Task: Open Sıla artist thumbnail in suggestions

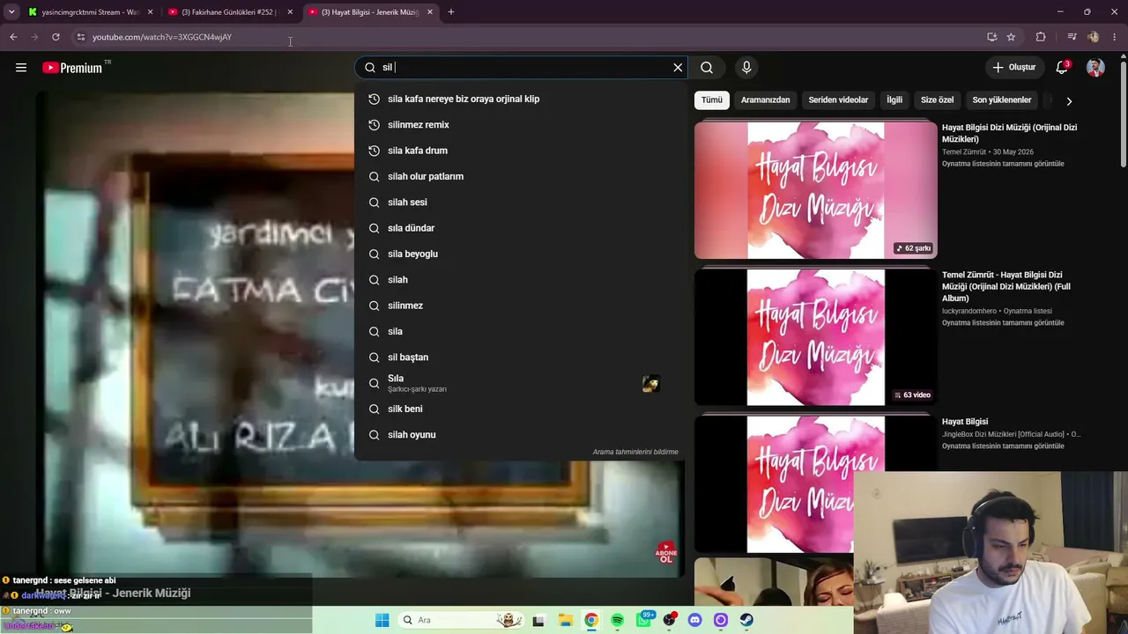Action: tap(651, 383)
